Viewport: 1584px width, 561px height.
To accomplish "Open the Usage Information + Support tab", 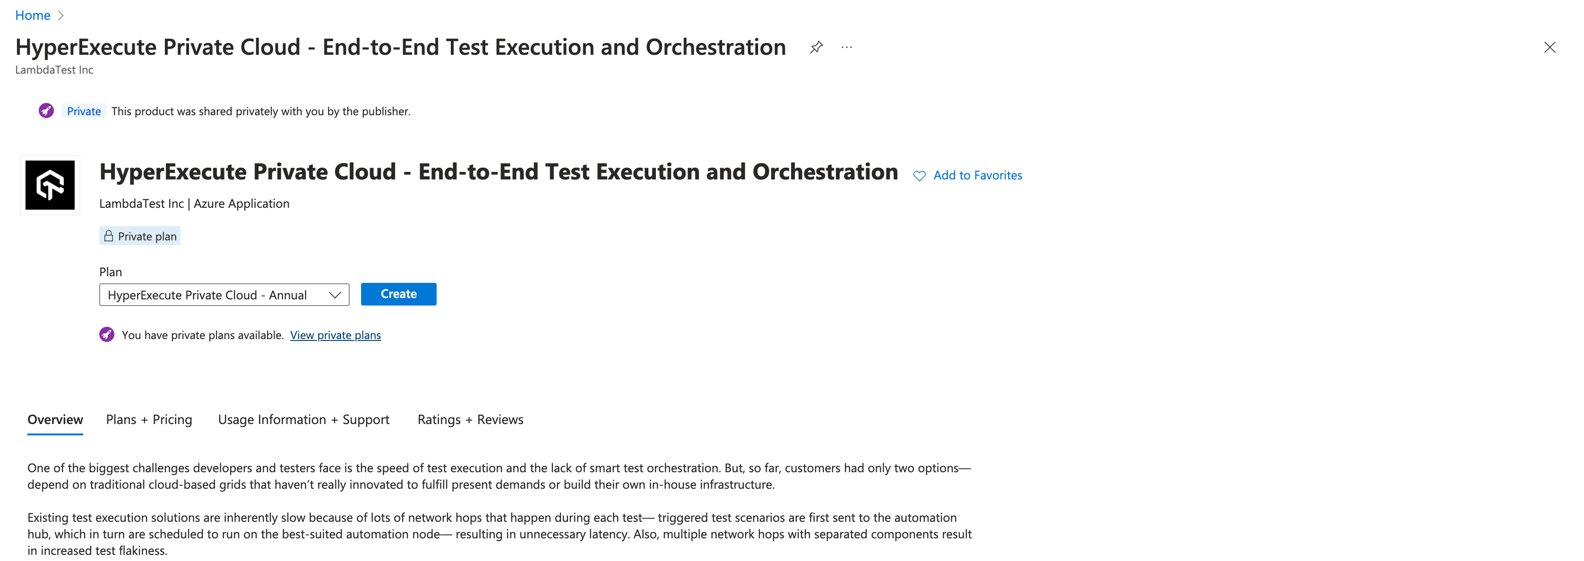I will click(304, 419).
